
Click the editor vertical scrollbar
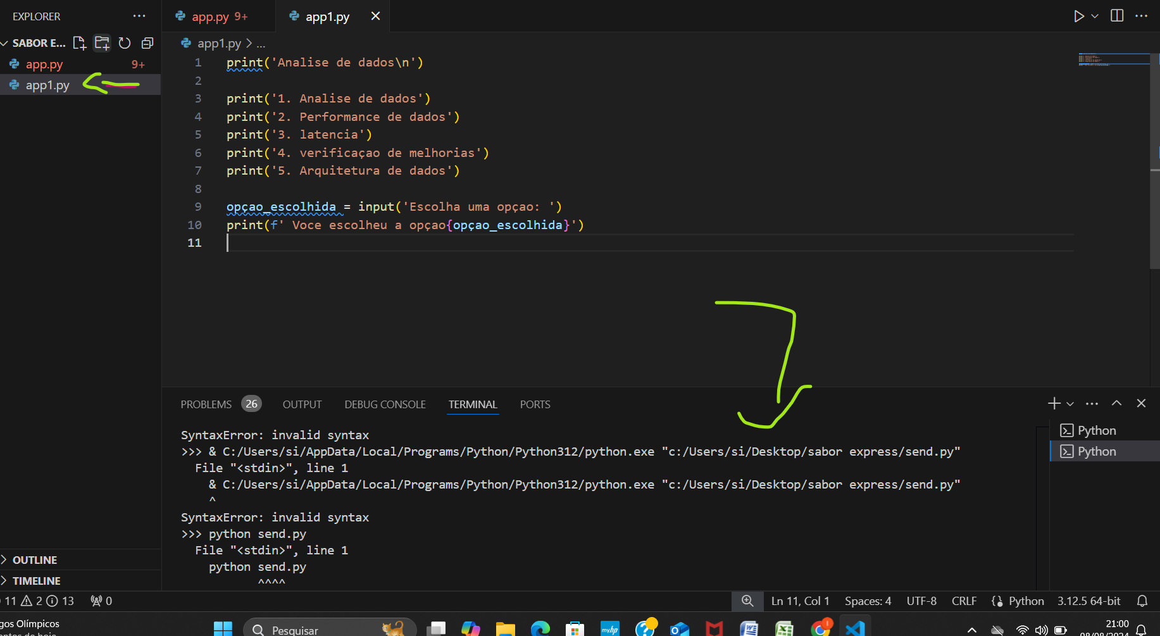coord(1155,161)
